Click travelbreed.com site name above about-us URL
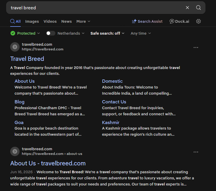This screenshot has height=191, width=216. [37, 149]
